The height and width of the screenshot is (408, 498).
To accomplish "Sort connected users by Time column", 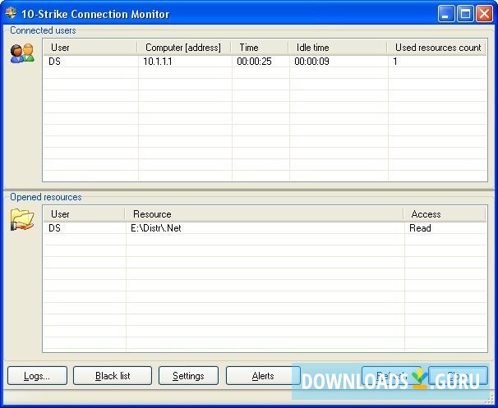I will point(260,48).
